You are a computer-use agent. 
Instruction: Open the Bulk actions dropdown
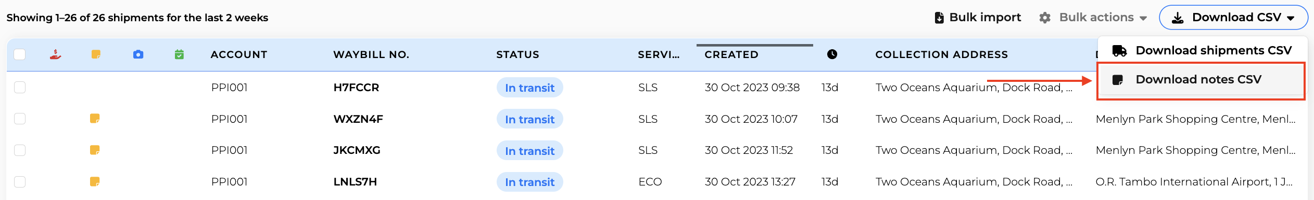[1093, 18]
